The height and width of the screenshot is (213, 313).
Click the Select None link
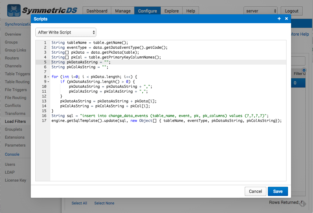coord(104,203)
